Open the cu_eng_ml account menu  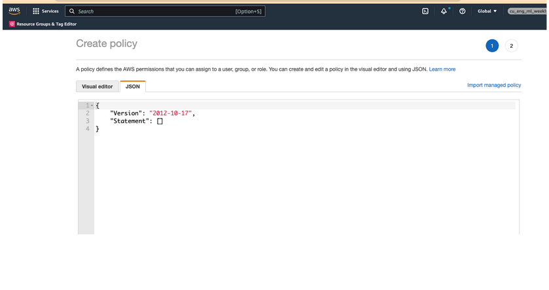pos(527,11)
